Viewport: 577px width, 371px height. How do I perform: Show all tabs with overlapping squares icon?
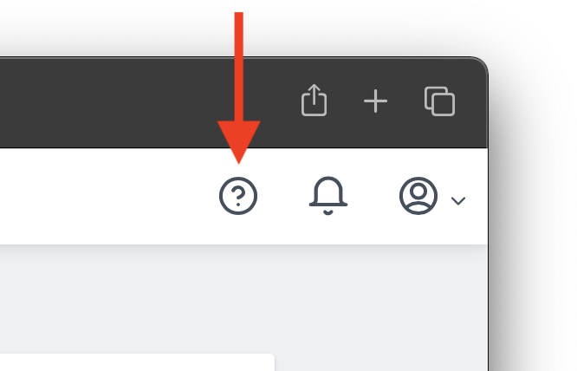[439, 101]
